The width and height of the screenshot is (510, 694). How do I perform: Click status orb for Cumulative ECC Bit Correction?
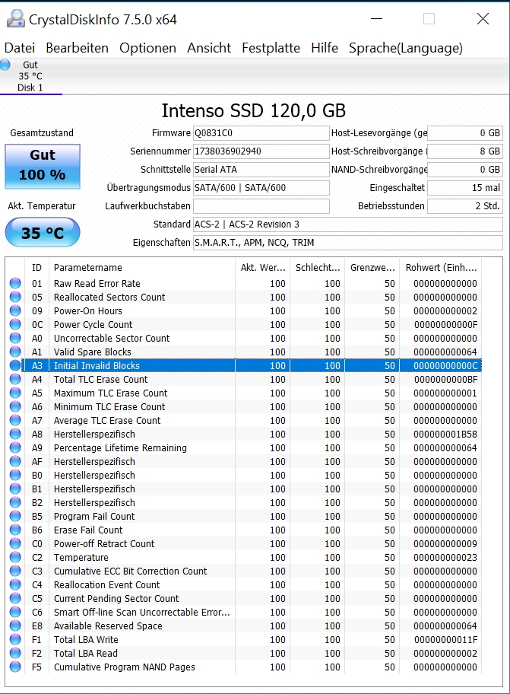(15, 571)
